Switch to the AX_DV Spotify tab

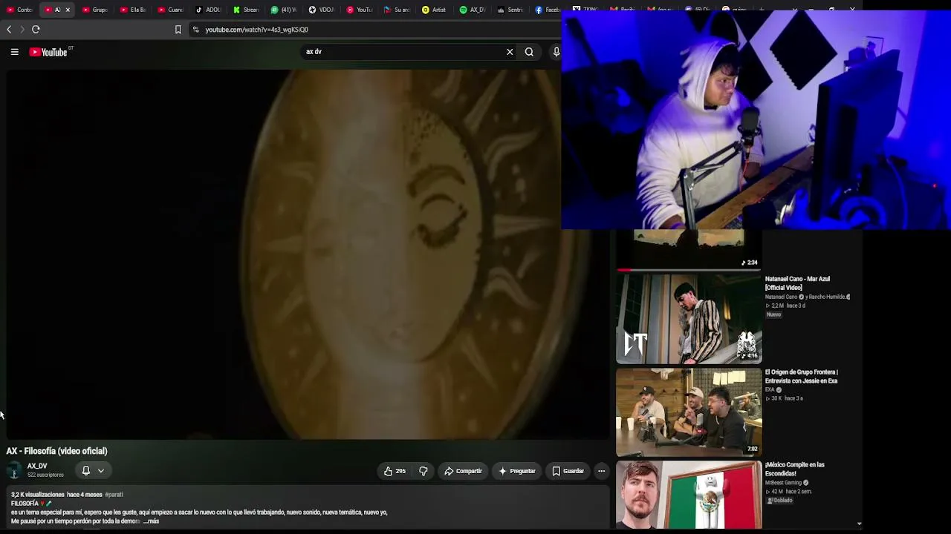(x=473, y=10)
